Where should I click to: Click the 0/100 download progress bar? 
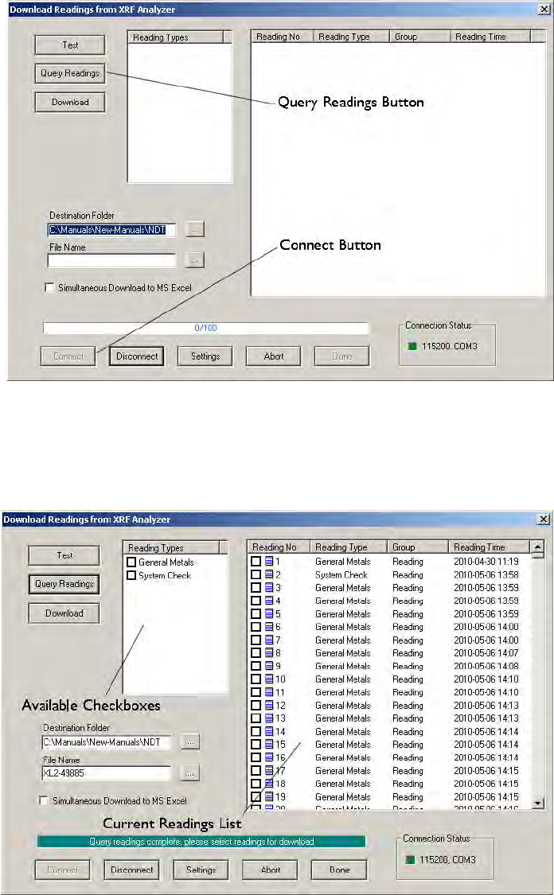pyautogui.click(x=205, y=329)
